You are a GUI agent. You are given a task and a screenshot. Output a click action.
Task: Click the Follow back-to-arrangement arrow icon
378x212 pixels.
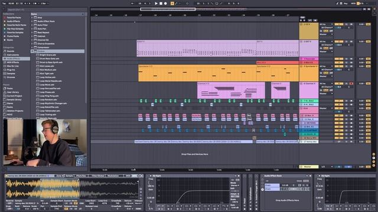coord(132,4)
